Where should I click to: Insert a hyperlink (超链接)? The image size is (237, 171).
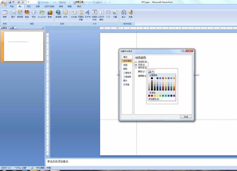[58, 14]
